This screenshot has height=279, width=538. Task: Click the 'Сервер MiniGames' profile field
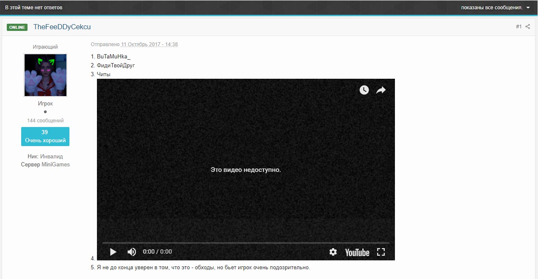point(45,165)
